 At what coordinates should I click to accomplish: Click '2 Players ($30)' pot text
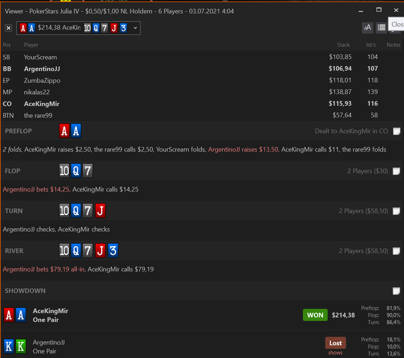tap(368, 171)
